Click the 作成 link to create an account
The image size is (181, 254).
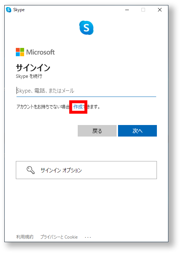click(78, 107)
